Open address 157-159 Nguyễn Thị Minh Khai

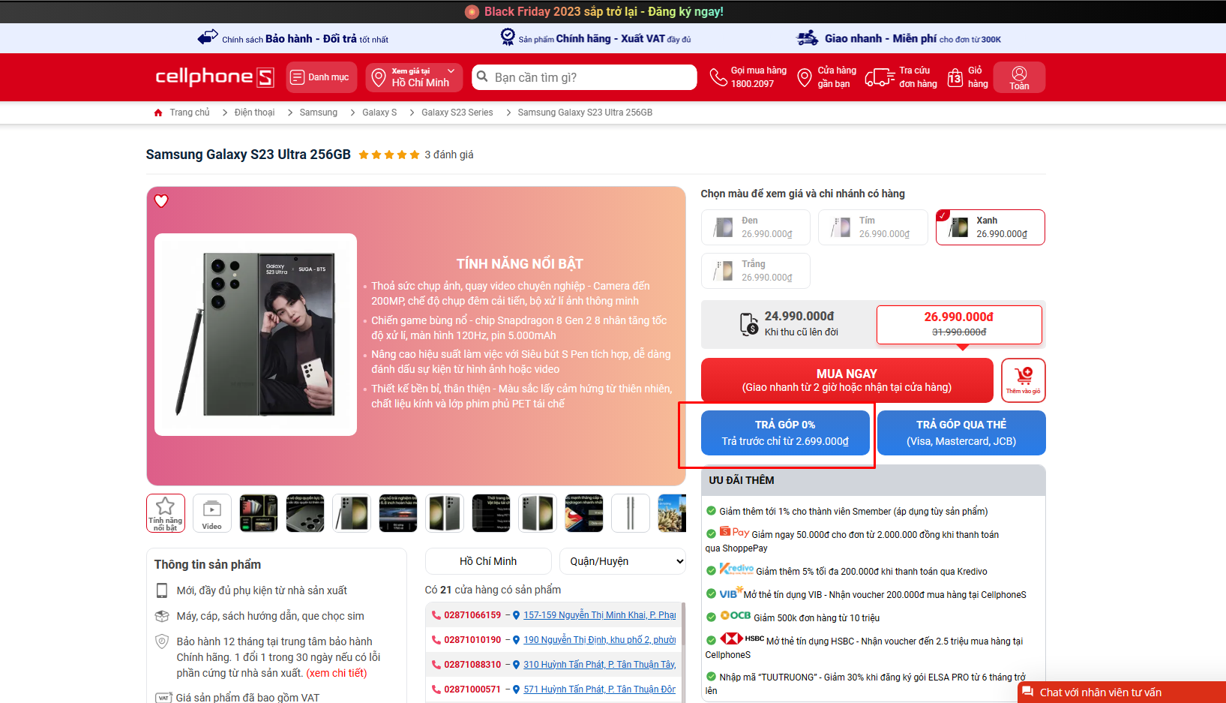point(600,615)
